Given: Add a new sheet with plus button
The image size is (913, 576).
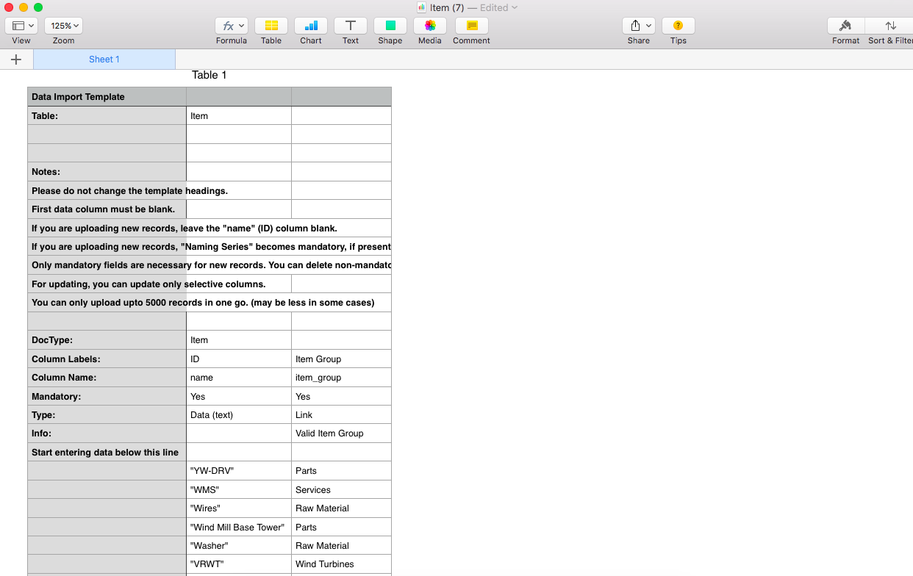Looking at the screenshot, I should tap(16, 60).
